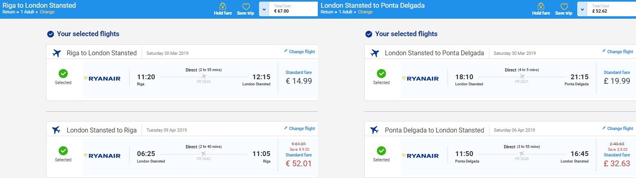Image resolution: width=636 pixels, height=178 pixels.
Task: Click Change link under London Stansted to Ponta Delgada header
Action: (x=365, y=12)
